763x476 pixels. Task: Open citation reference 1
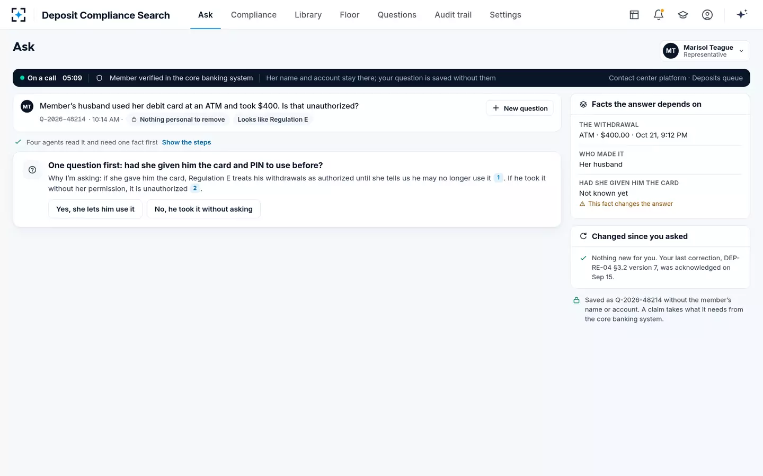coord(499,178)
